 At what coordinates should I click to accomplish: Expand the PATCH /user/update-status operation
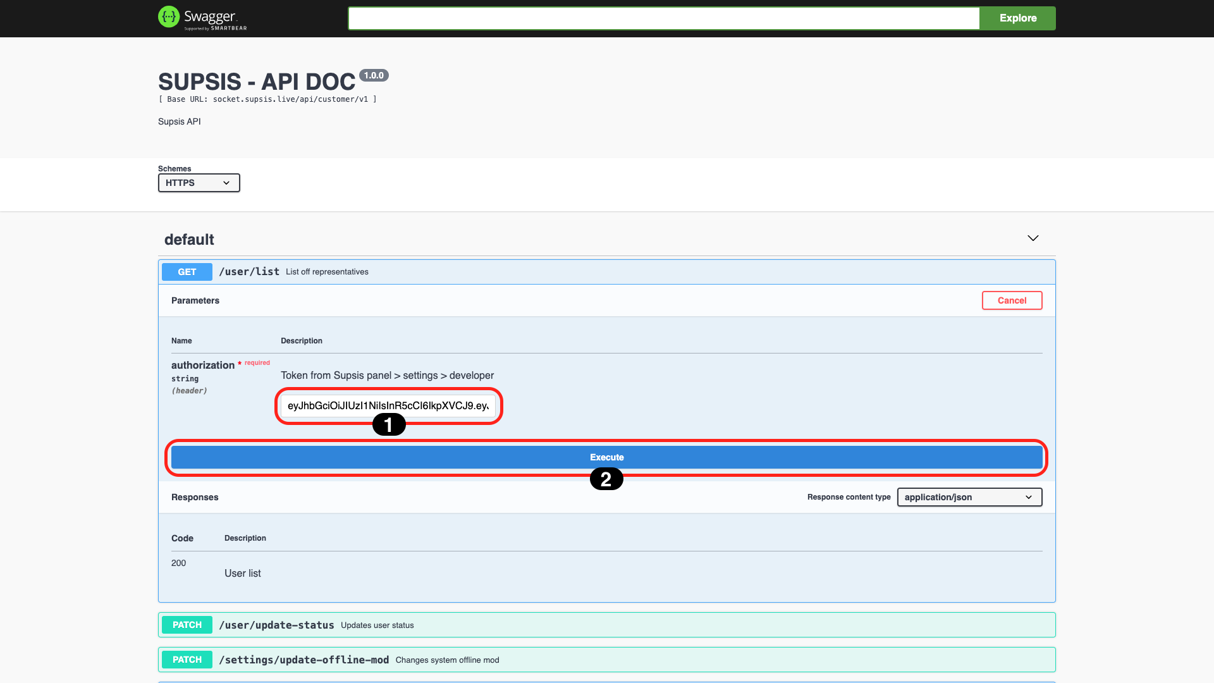607,625
